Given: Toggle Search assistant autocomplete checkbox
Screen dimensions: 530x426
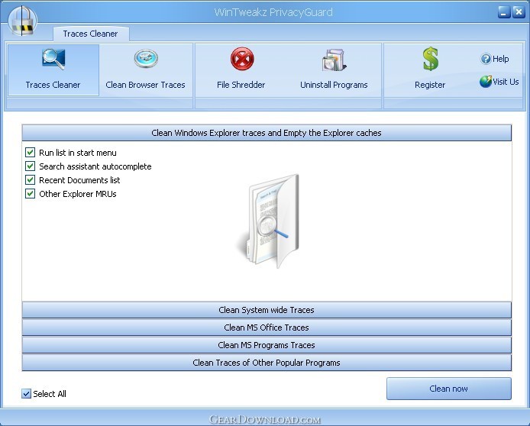Looking at the screenshot, I should (x=30, y=166).
